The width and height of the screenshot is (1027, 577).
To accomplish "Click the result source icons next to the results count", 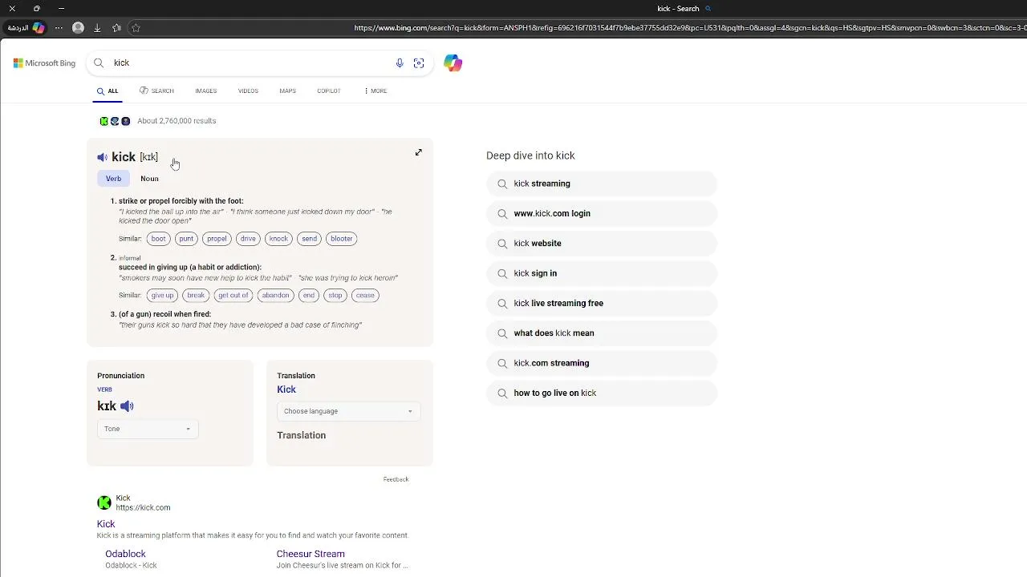I will [x=115, y=121].
